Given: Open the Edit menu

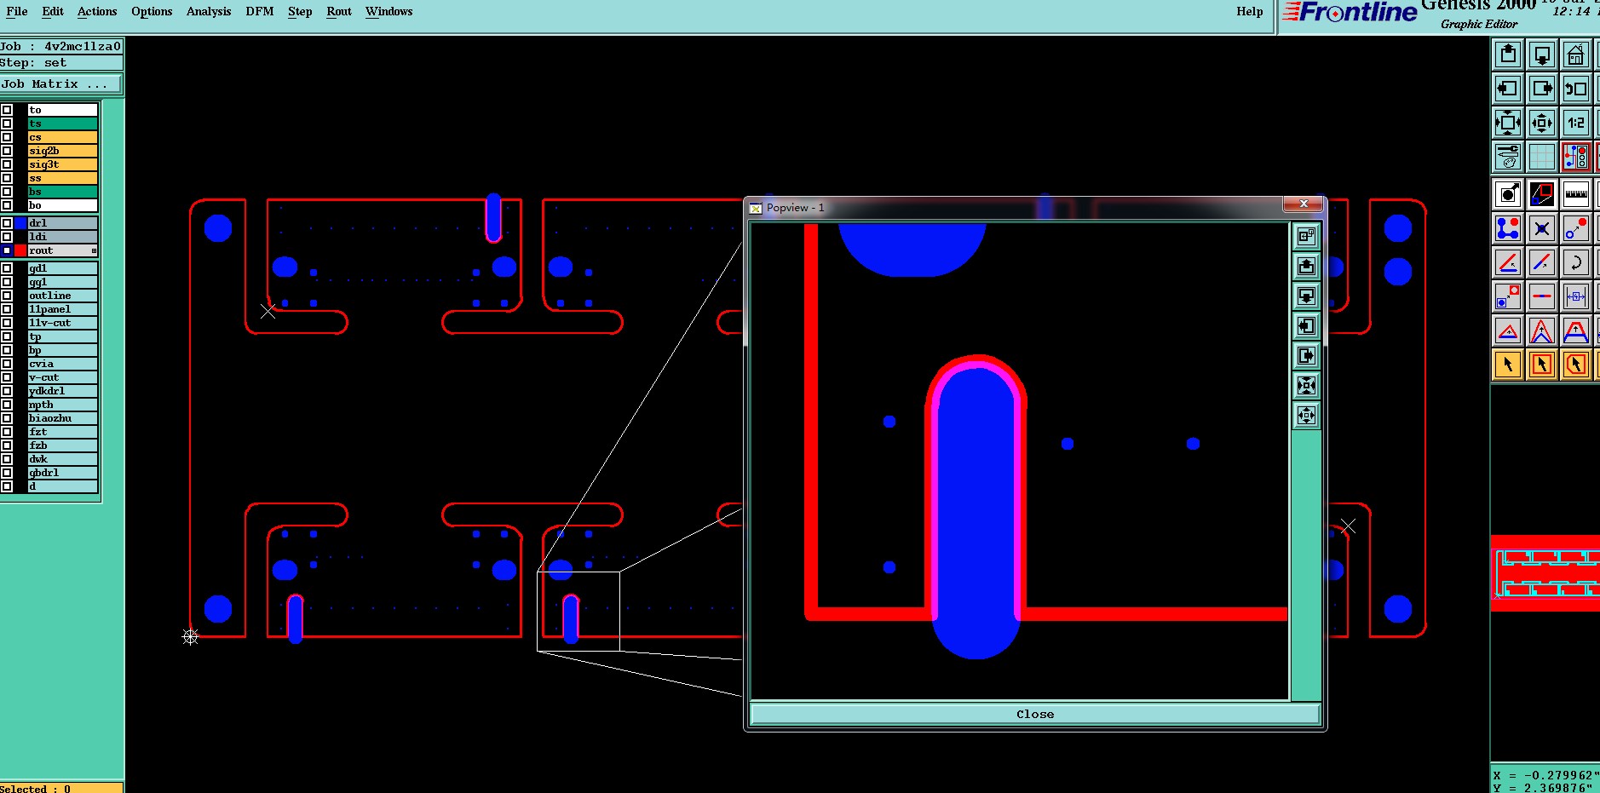Looking at the screenshot, I should (53, 11).
